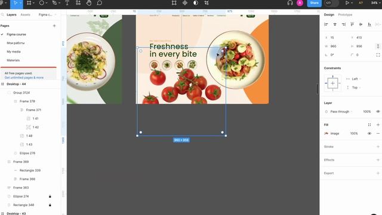
Task: Click the blue Share button
Action: [315, 3]
